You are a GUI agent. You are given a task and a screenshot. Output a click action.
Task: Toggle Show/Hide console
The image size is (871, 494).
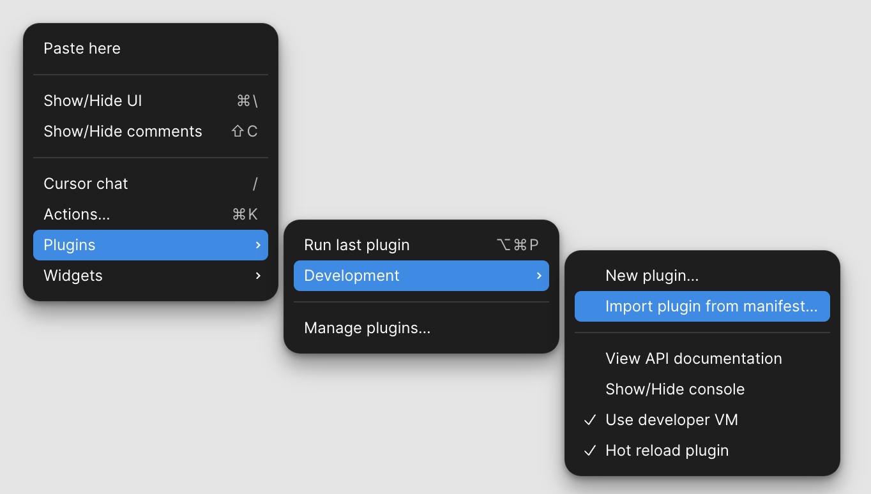pyautogui.click(x=674, y=389)
